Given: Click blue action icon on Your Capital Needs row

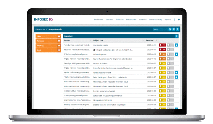Looking at the screenshot, I should [176, 45].
